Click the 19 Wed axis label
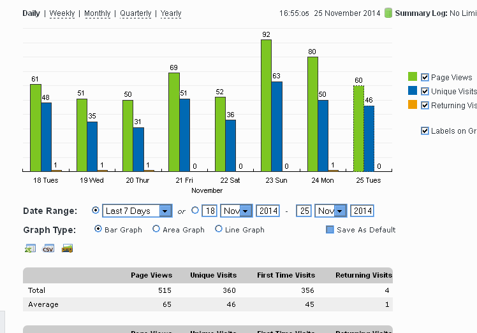477x333 pixels. pyautogui.click(x=92, y=180)
